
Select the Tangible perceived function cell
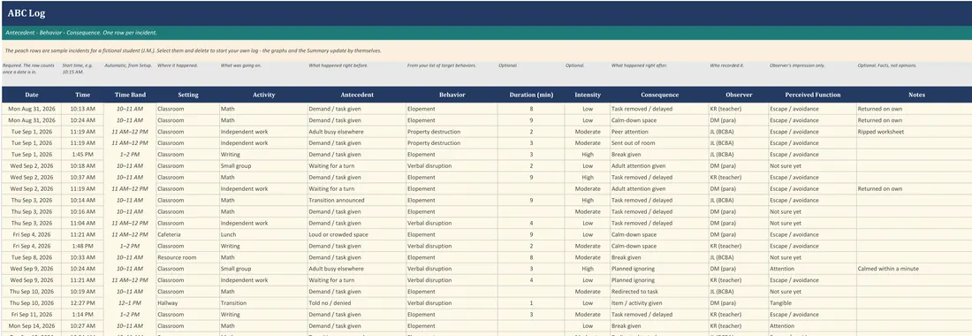(813, 303)
